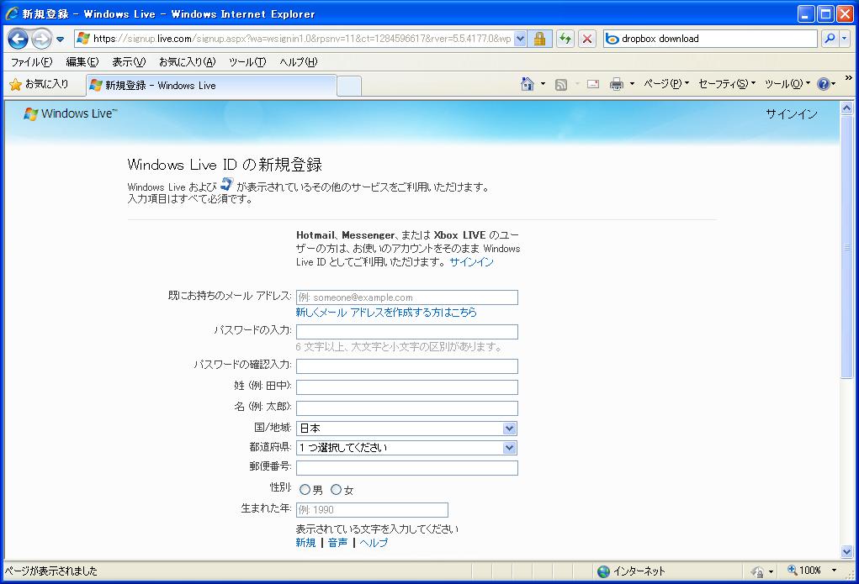
Task: Click the Windows Live logo
Action: coord(70,113)
